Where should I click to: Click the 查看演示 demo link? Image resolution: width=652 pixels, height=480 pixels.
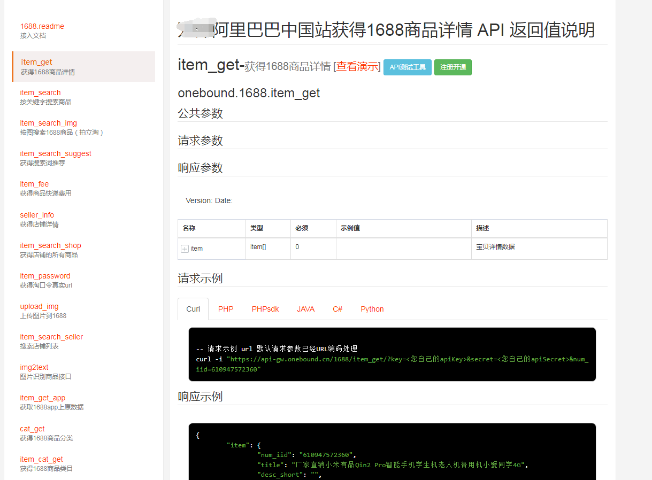click(x=357, y=67)
